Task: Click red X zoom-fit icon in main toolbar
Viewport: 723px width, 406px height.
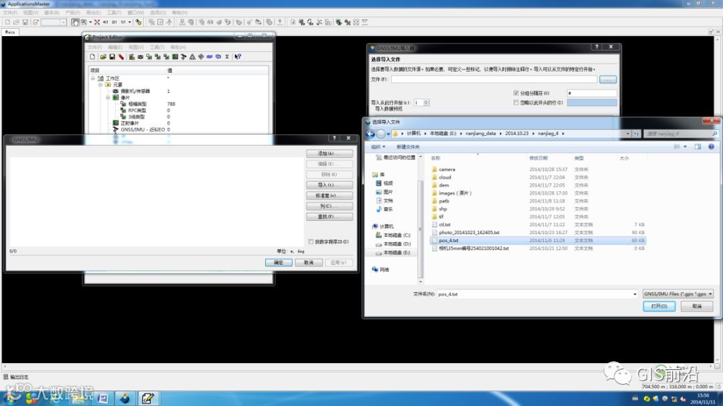Action: [x=97, y=22]
